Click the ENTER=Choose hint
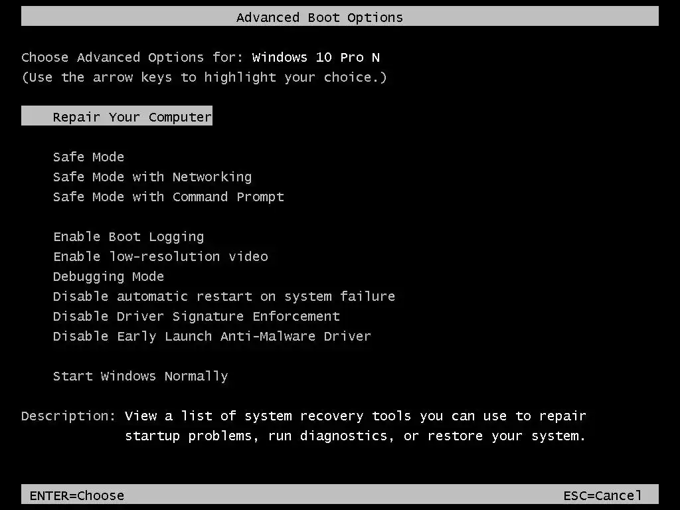Image resolution: width=680 pixels, height=510 pixels. coord(76,495)
